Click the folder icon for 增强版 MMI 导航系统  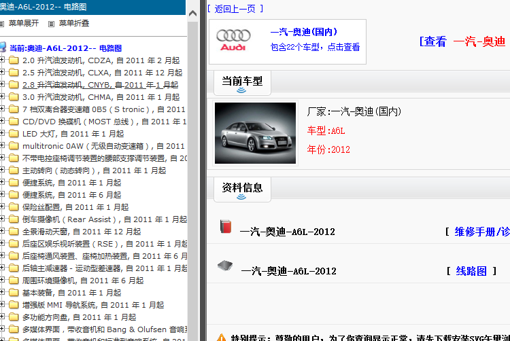tap(14, 304)
